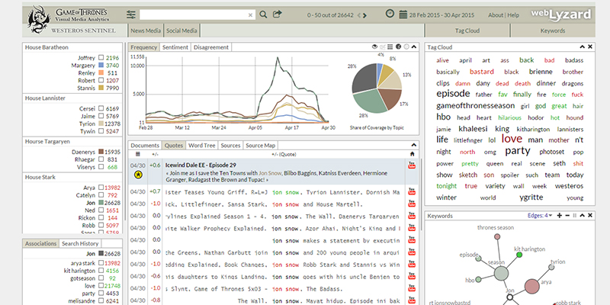Go to next results page arrow
Screen dimensions: 610x305
click(x=364, y=15)
